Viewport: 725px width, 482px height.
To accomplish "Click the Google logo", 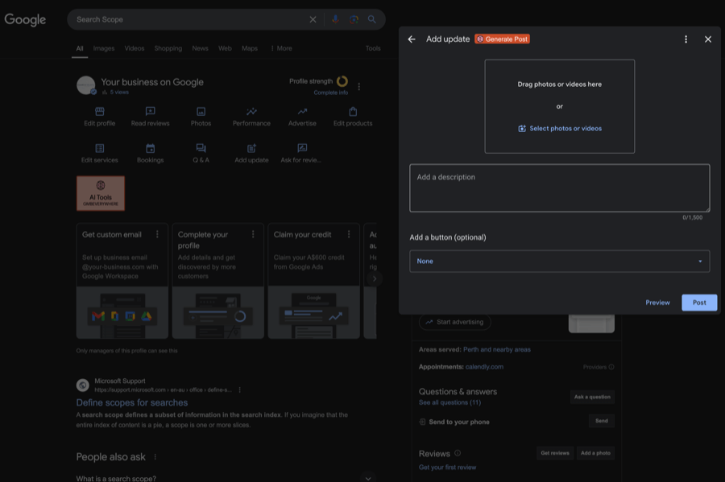I will [x=25, y=20].
